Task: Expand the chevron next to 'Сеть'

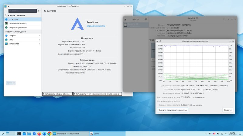Action: click(39, 40)
